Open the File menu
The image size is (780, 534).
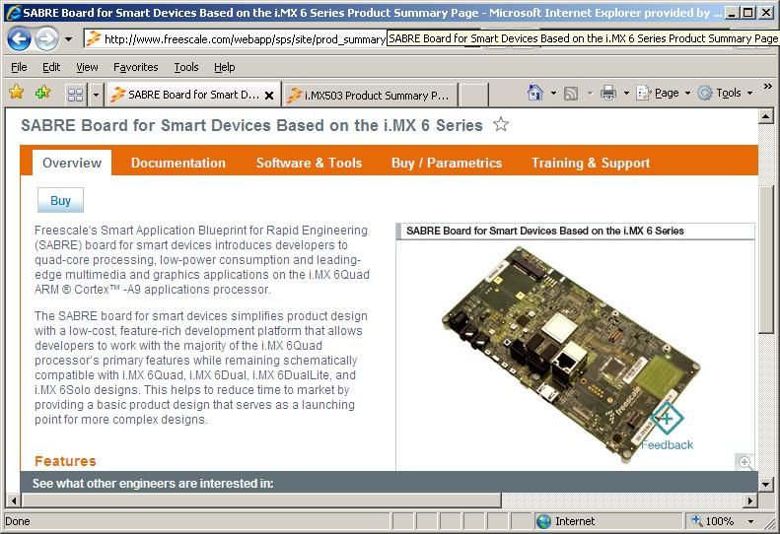[19, 67]
